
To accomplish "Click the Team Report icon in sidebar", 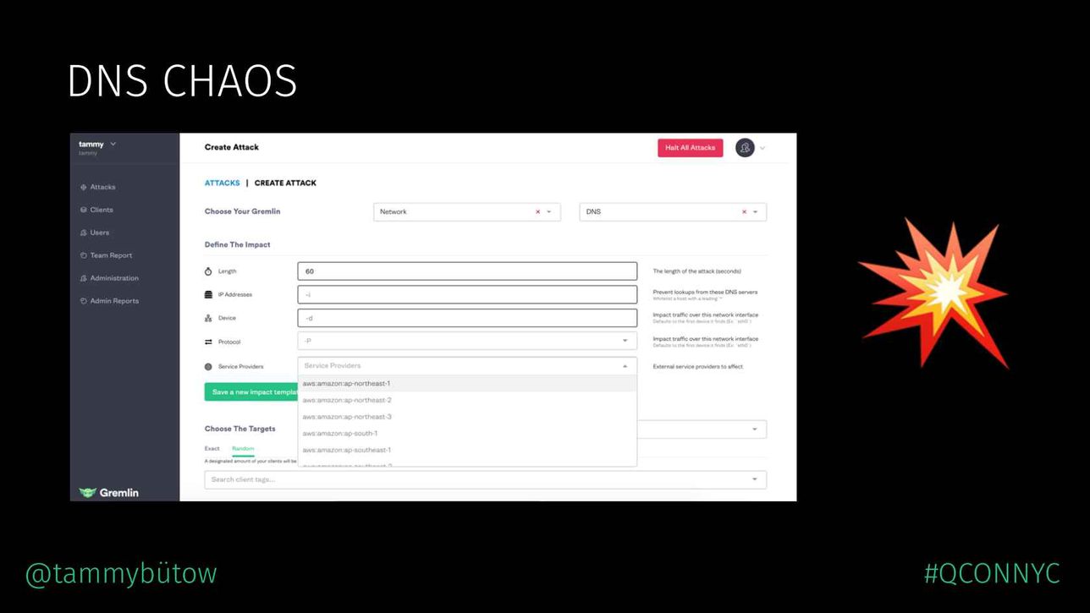I will pos(83,255).
